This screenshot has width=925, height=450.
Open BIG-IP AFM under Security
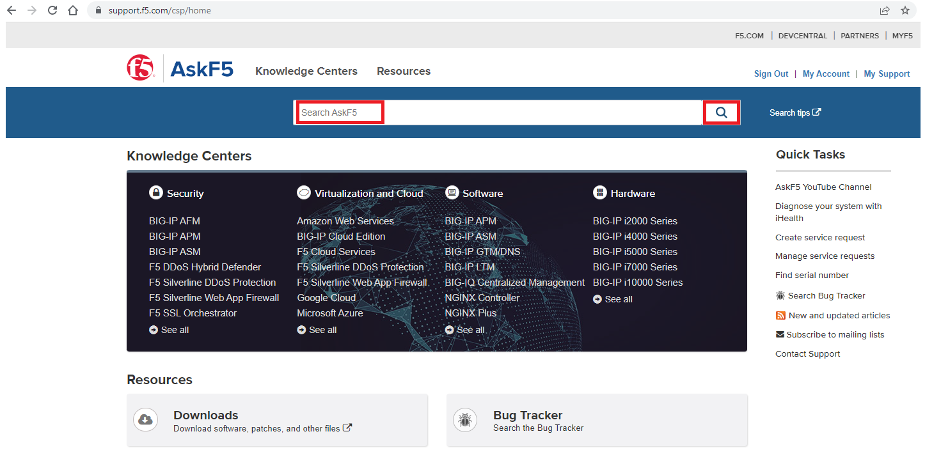coord(175,221)
